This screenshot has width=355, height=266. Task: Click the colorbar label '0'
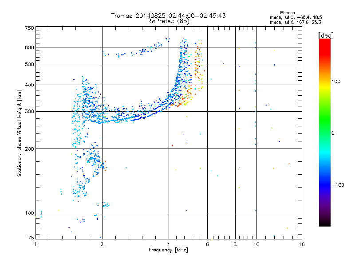coord(333,133)
